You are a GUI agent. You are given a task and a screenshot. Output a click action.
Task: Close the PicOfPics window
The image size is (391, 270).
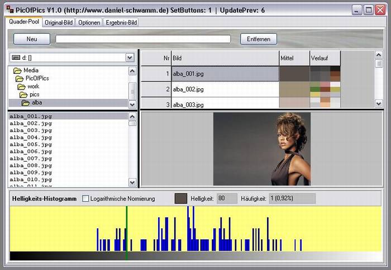point(380,10)
